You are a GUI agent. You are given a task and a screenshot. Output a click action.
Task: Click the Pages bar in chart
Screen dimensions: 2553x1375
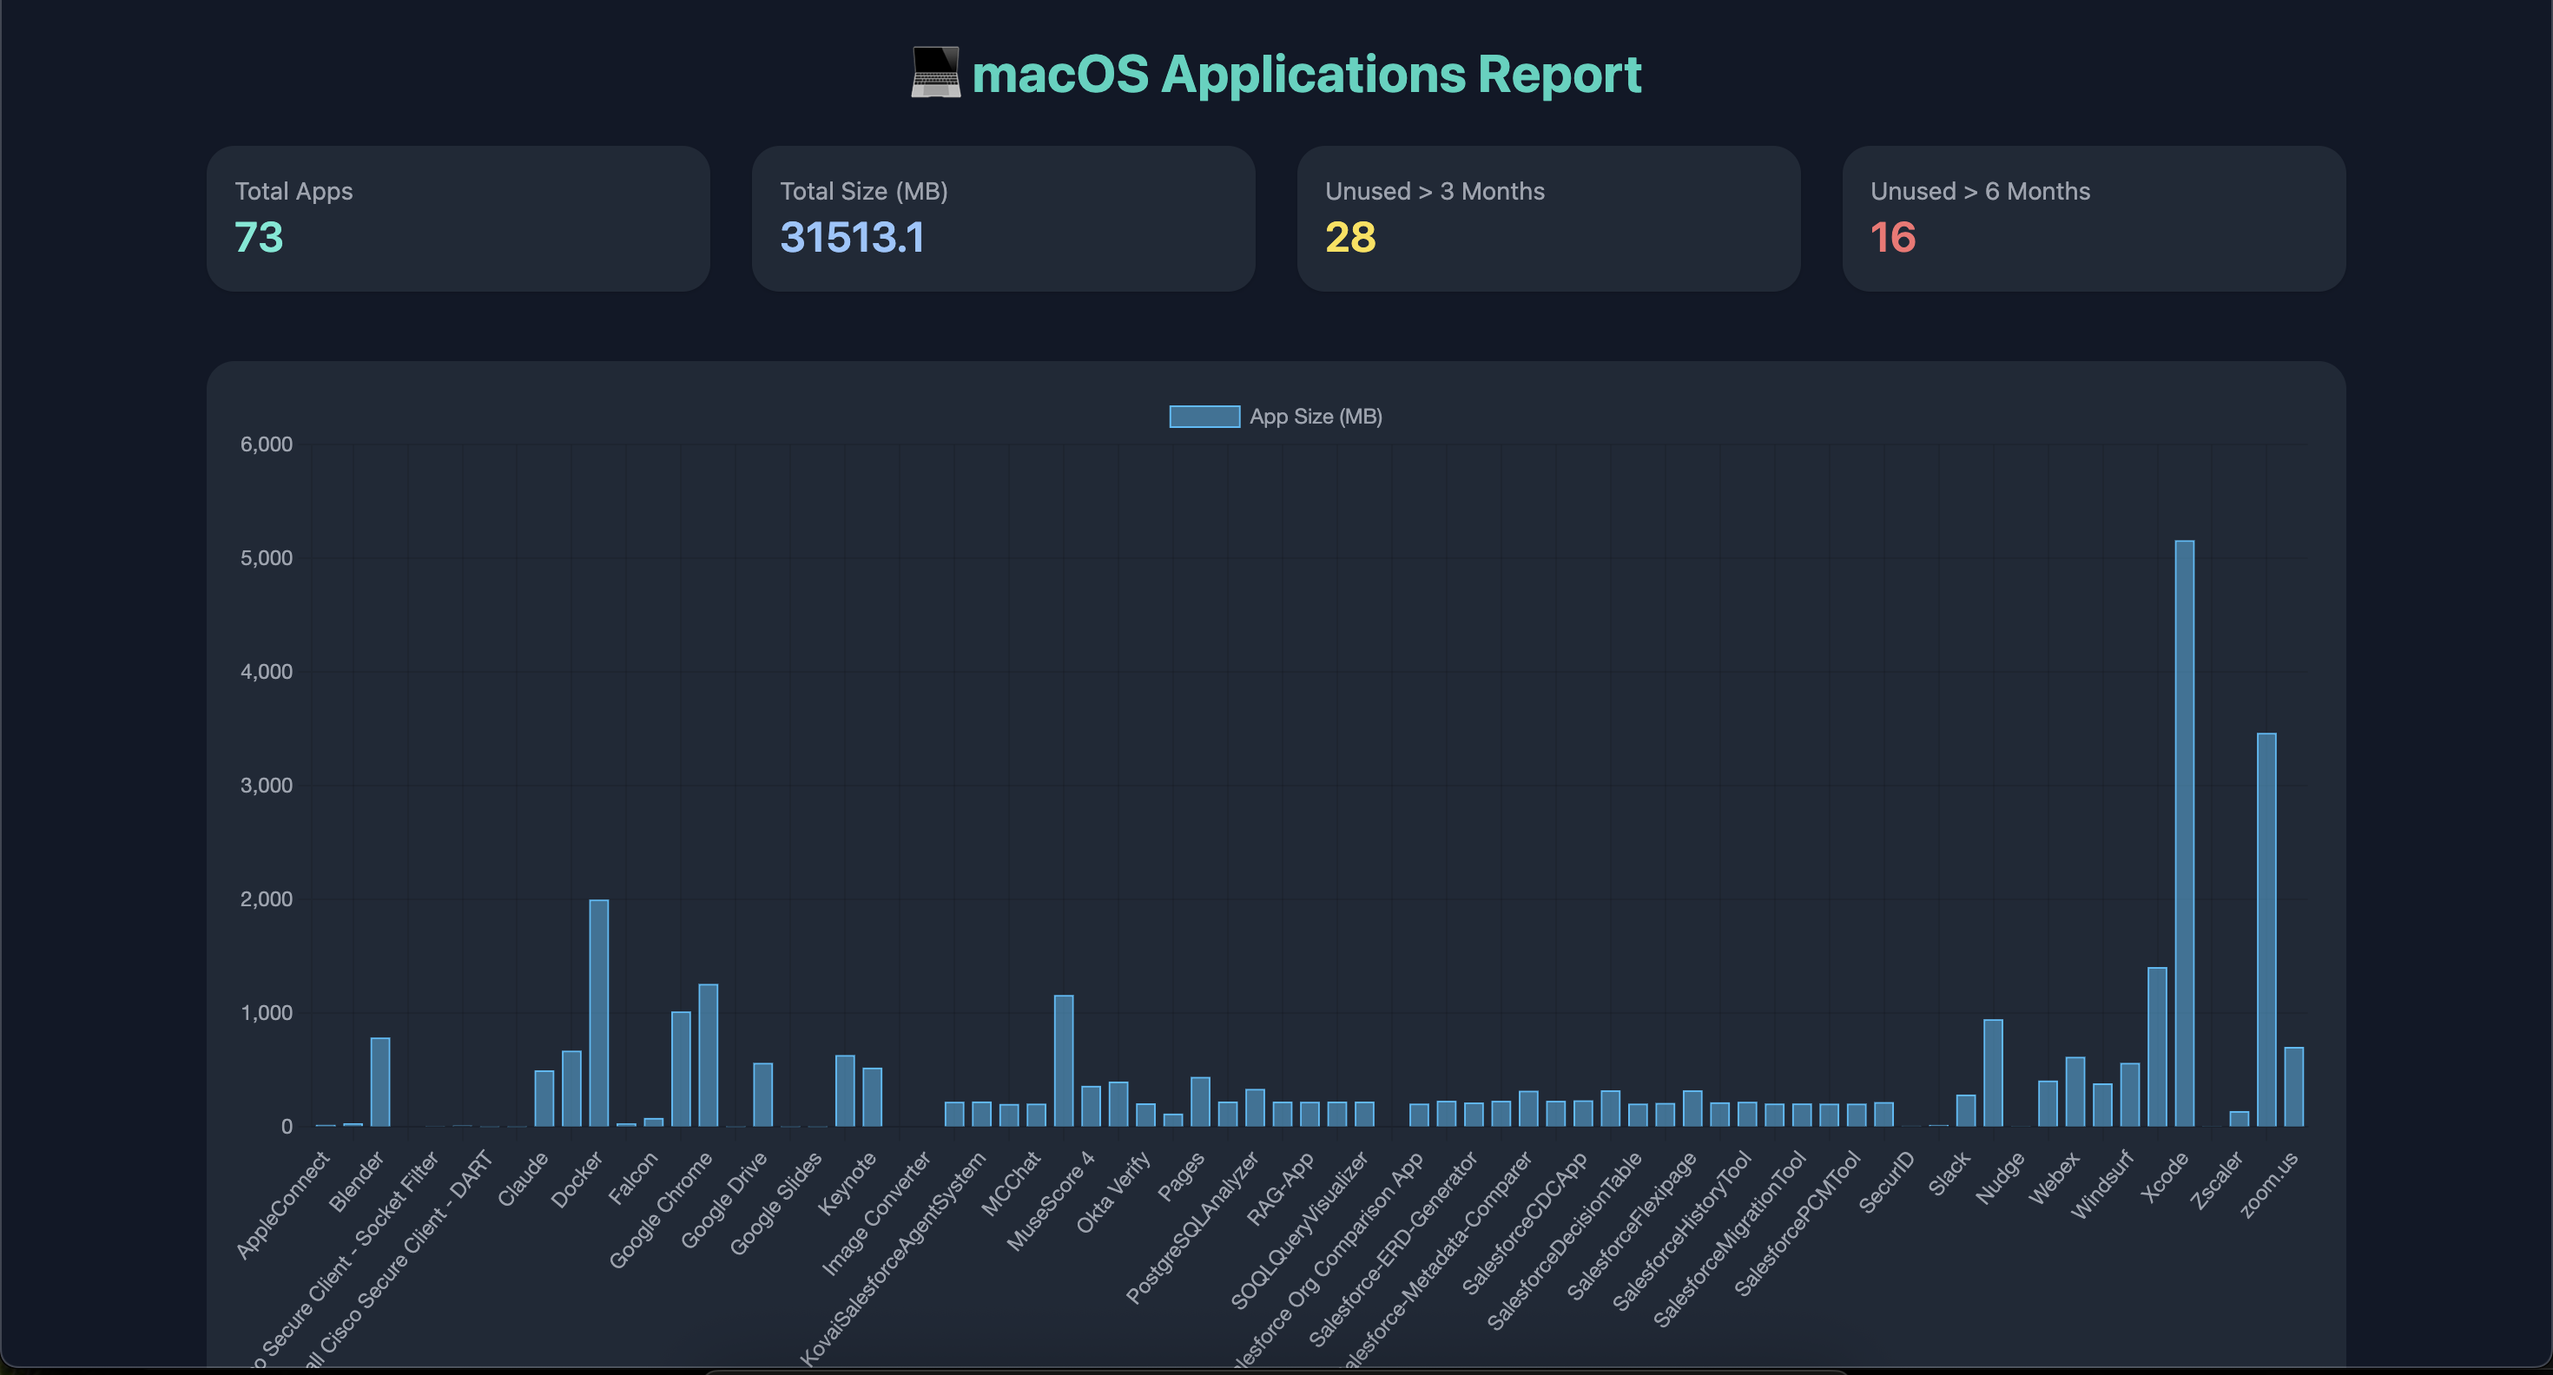[1200, 1102]
